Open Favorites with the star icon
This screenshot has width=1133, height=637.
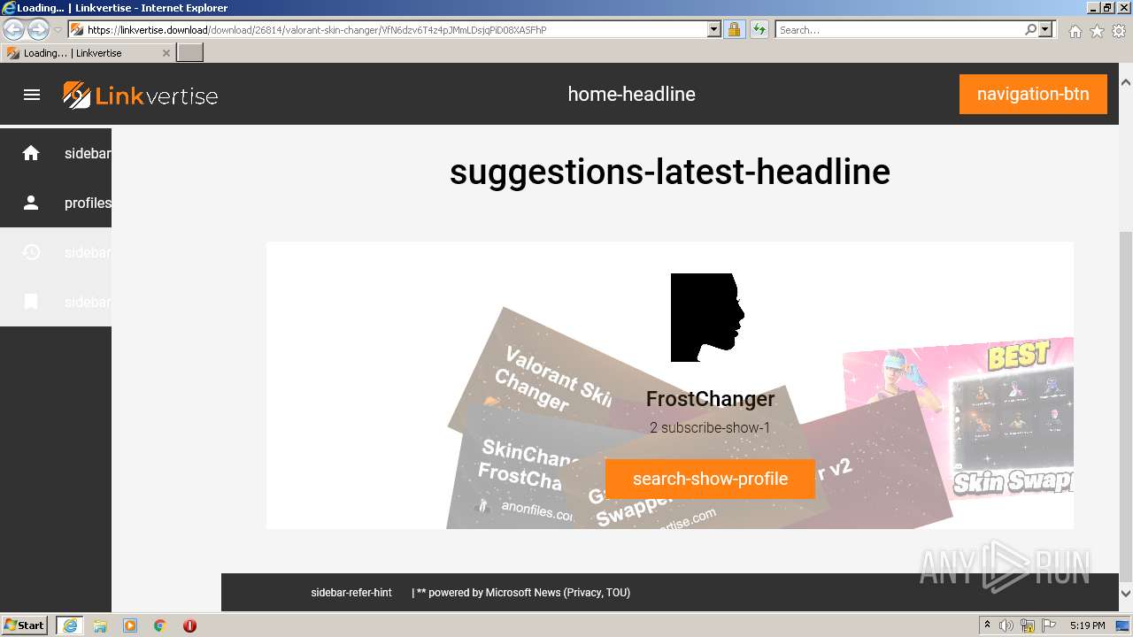[x=1097, y=31]
